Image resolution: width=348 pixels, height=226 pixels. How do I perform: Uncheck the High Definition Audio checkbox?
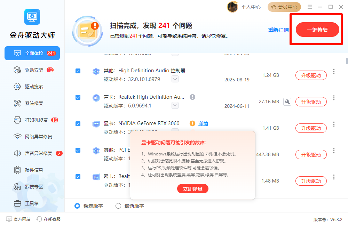[78, 71]
